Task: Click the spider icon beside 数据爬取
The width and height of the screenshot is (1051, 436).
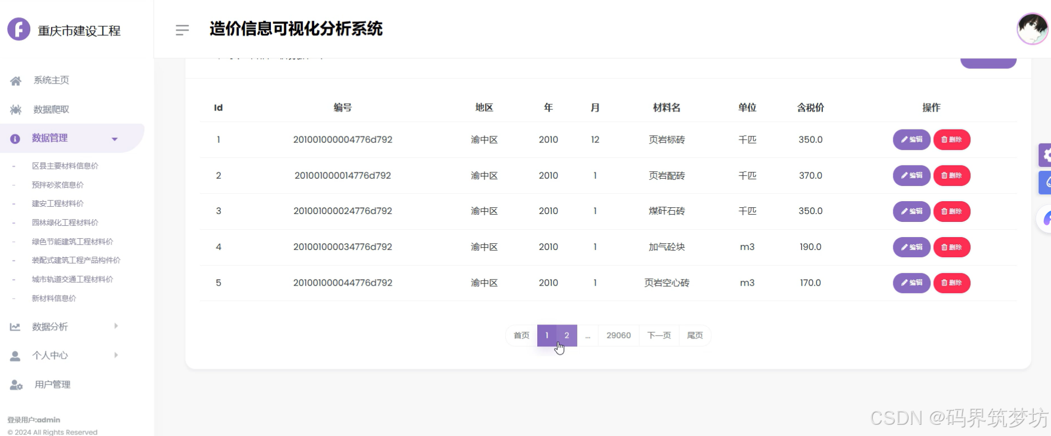Action: [16, 109]
